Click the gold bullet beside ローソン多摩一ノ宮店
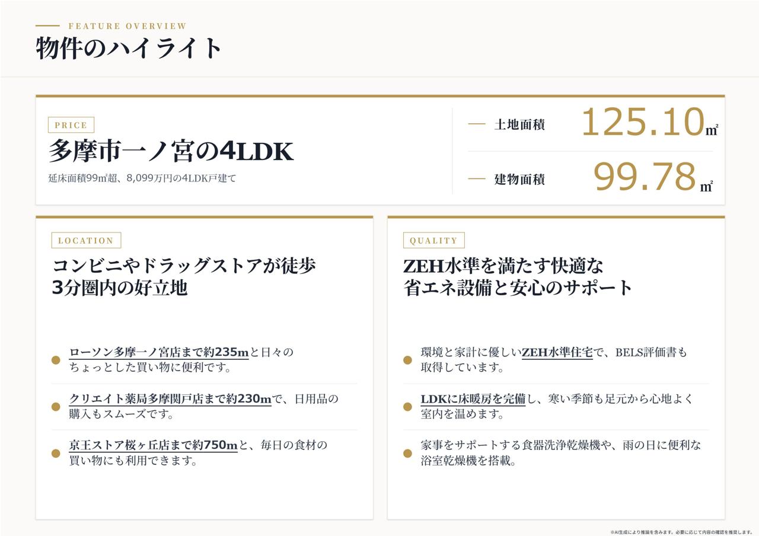Image resolution: width=759 pixels, height=536 pixels. (56, 360)
